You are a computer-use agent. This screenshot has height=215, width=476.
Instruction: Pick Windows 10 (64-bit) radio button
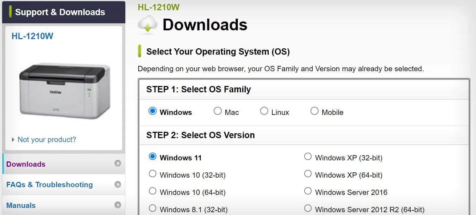click(x=152, y=191)
